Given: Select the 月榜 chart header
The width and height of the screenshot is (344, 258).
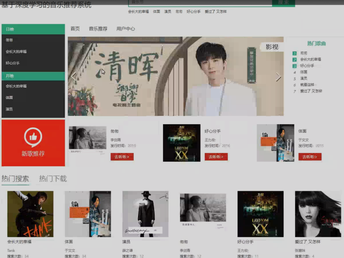Looking at the screenshot, I should click(33, 76).
